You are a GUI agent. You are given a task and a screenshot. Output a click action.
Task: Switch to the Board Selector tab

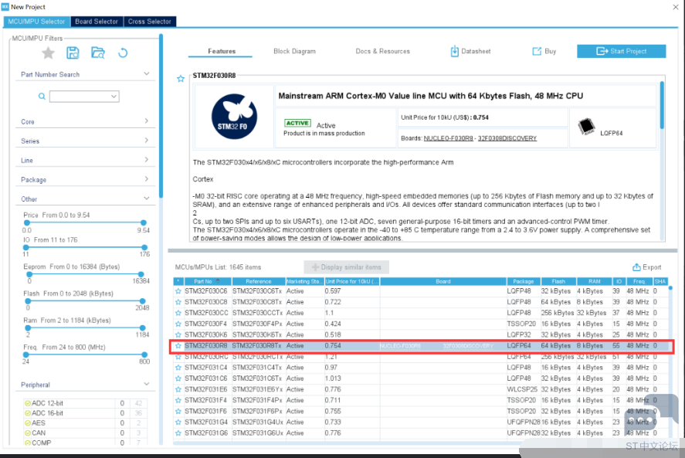[x=97, y=22]
